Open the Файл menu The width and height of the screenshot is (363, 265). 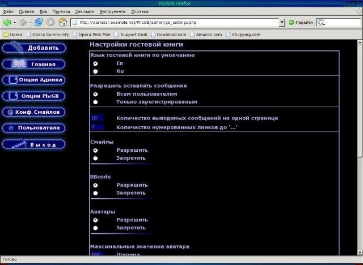[x=8, y=11]
